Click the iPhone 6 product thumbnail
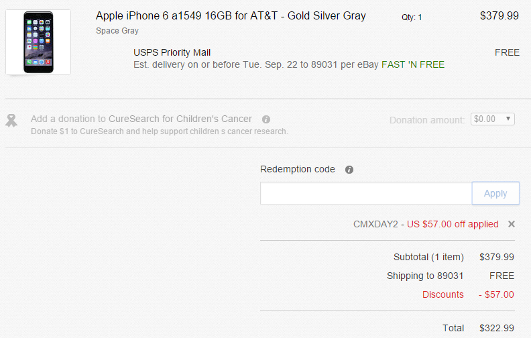 click(38, 42)
